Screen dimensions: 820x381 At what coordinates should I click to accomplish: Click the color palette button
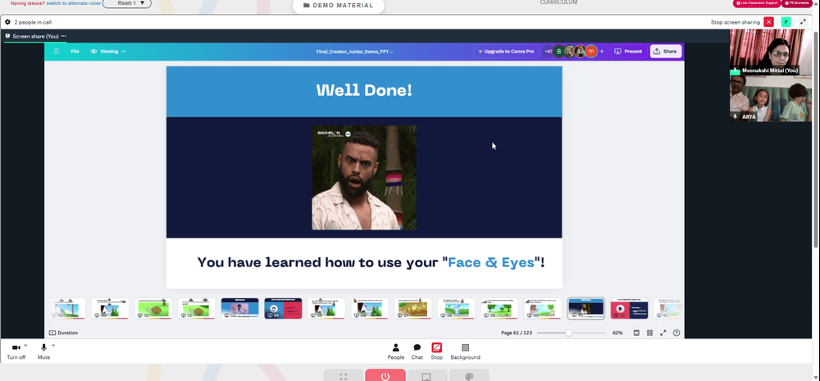pyautogui.click(x=469, y=375)
